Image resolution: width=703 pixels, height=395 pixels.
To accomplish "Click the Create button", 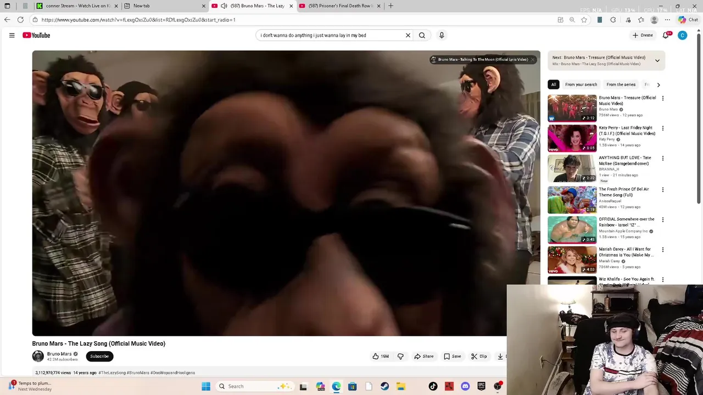I will 643,35.
